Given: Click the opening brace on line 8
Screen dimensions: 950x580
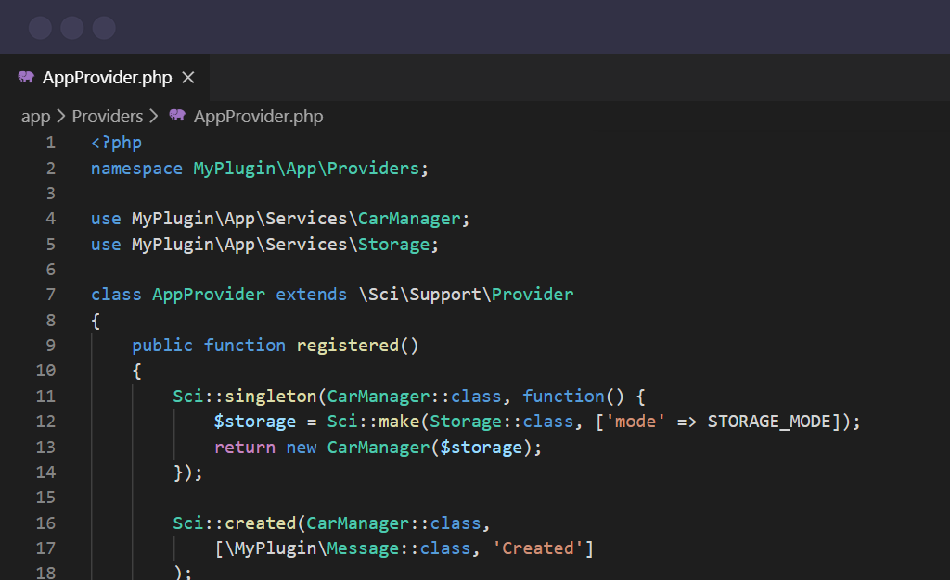Looking at the screenshot, I should (96, 321).
